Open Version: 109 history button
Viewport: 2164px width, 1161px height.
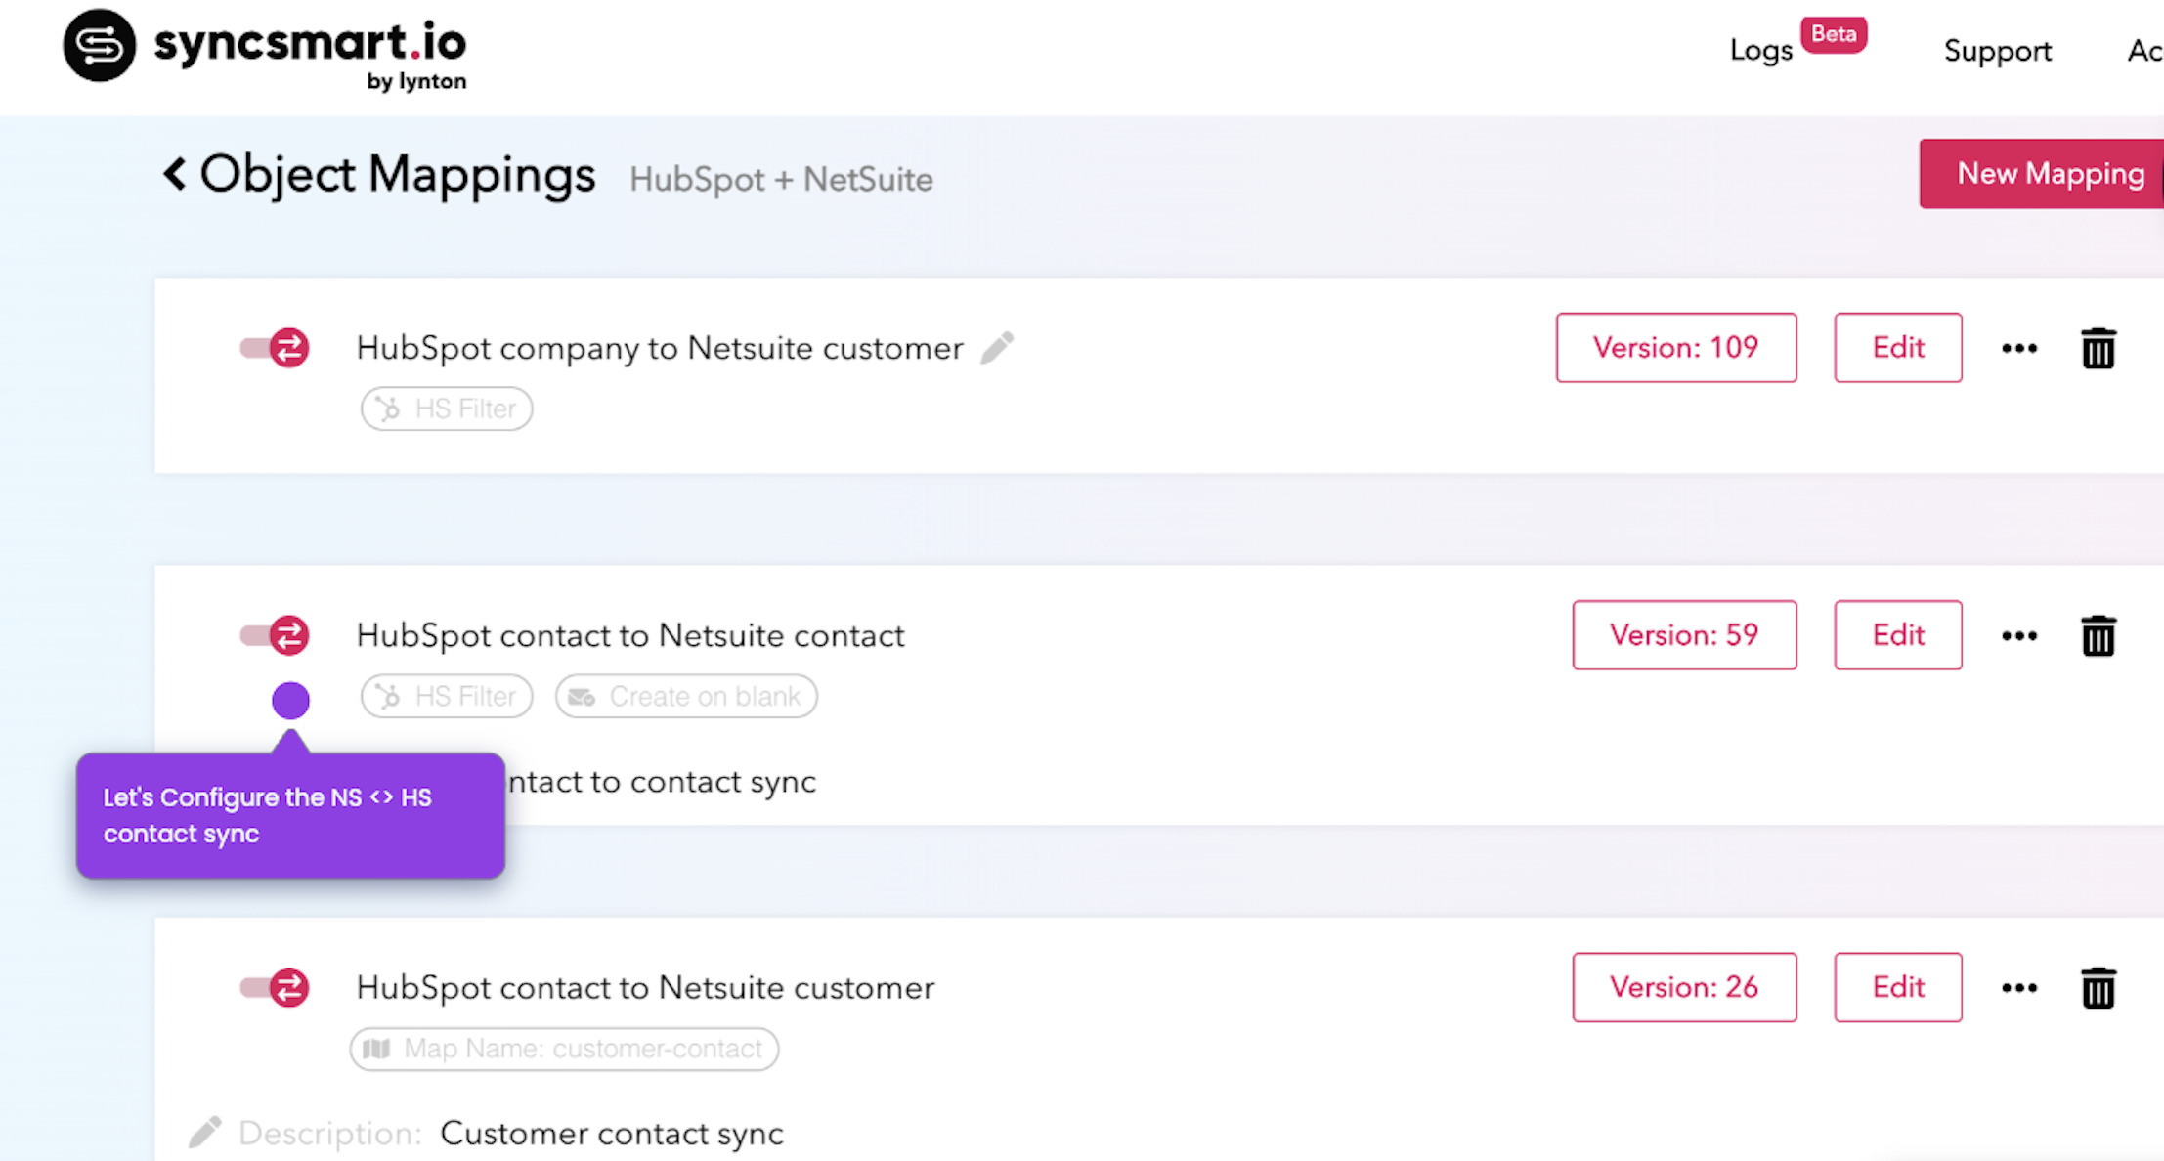(x=1675, y=348)
